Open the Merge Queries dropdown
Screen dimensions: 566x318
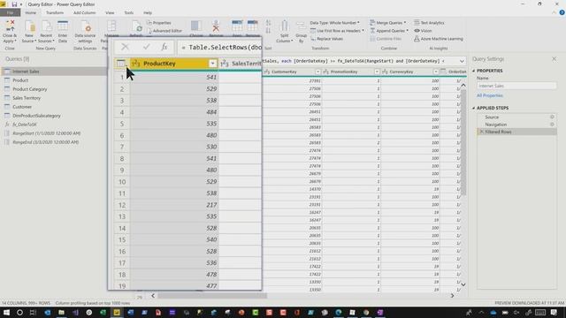[388, 23]
